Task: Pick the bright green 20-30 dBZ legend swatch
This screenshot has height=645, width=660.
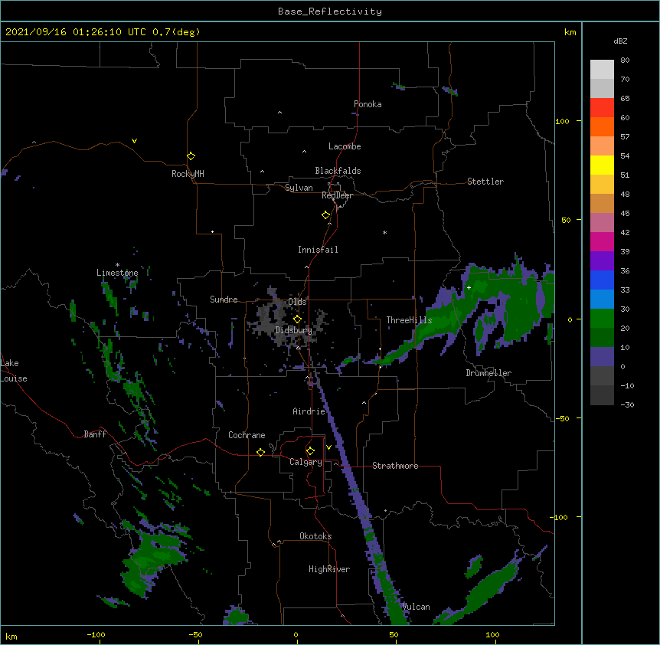Action: click(602, 319)
